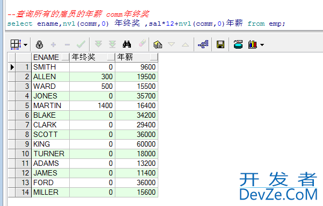Click the 11400 salary value
323x206 pixels.
pos(137,173)
